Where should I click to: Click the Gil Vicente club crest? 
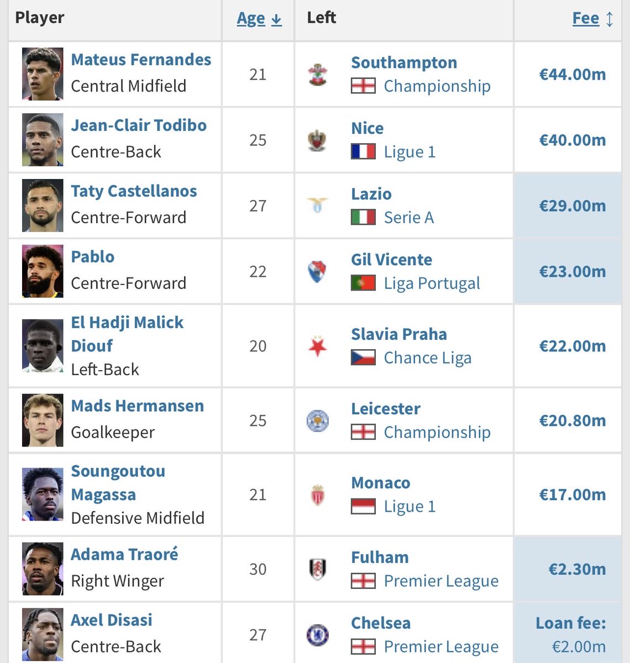click(318, 271)
